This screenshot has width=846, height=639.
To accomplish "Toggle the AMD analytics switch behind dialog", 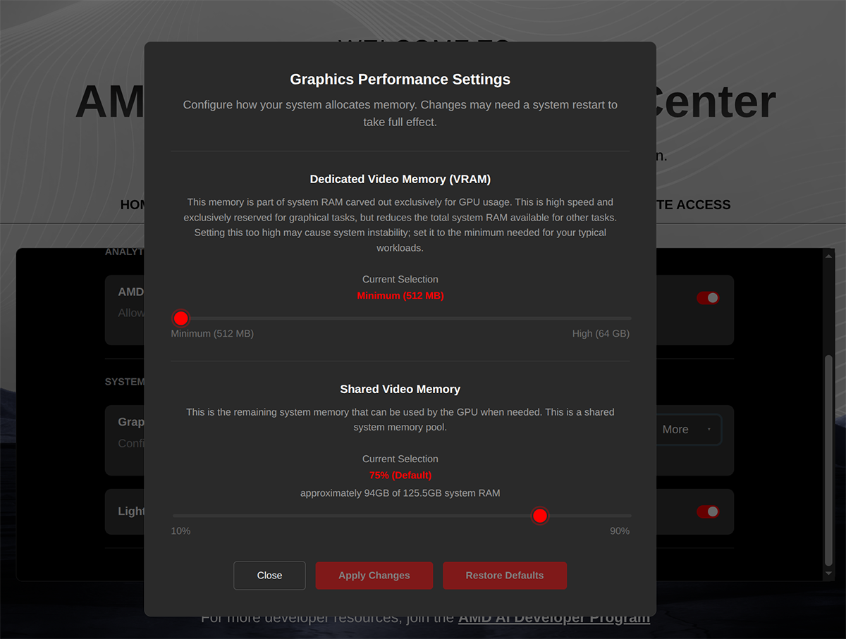I will (708, 298).
